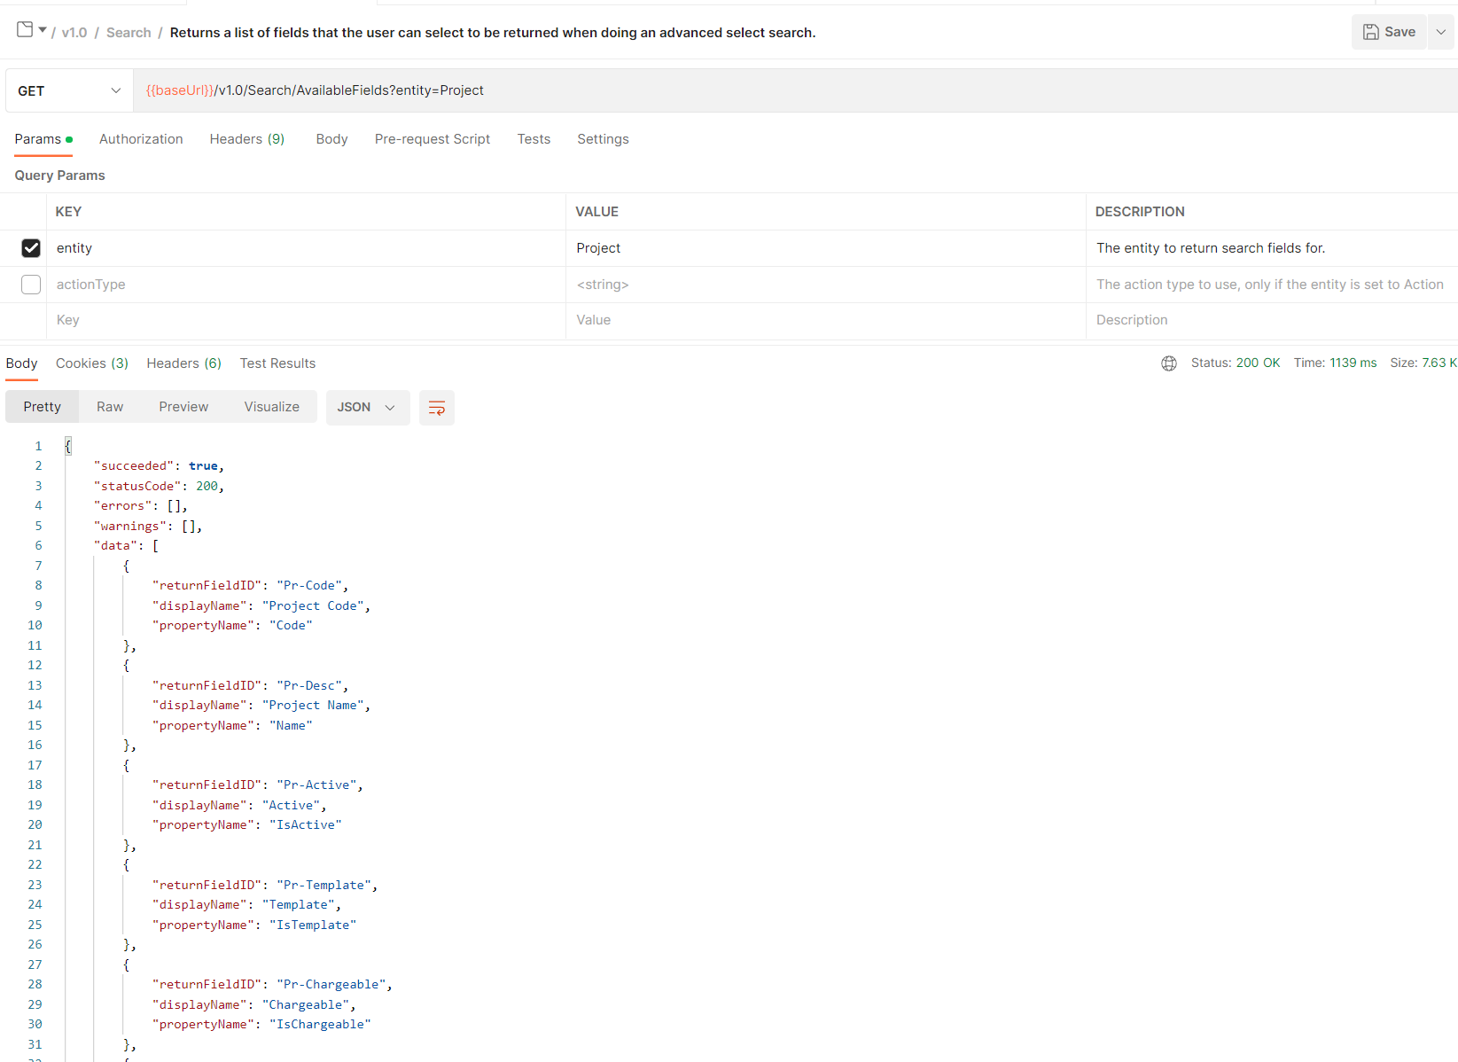Uncheck the entity query parameter

pos(31,248)
